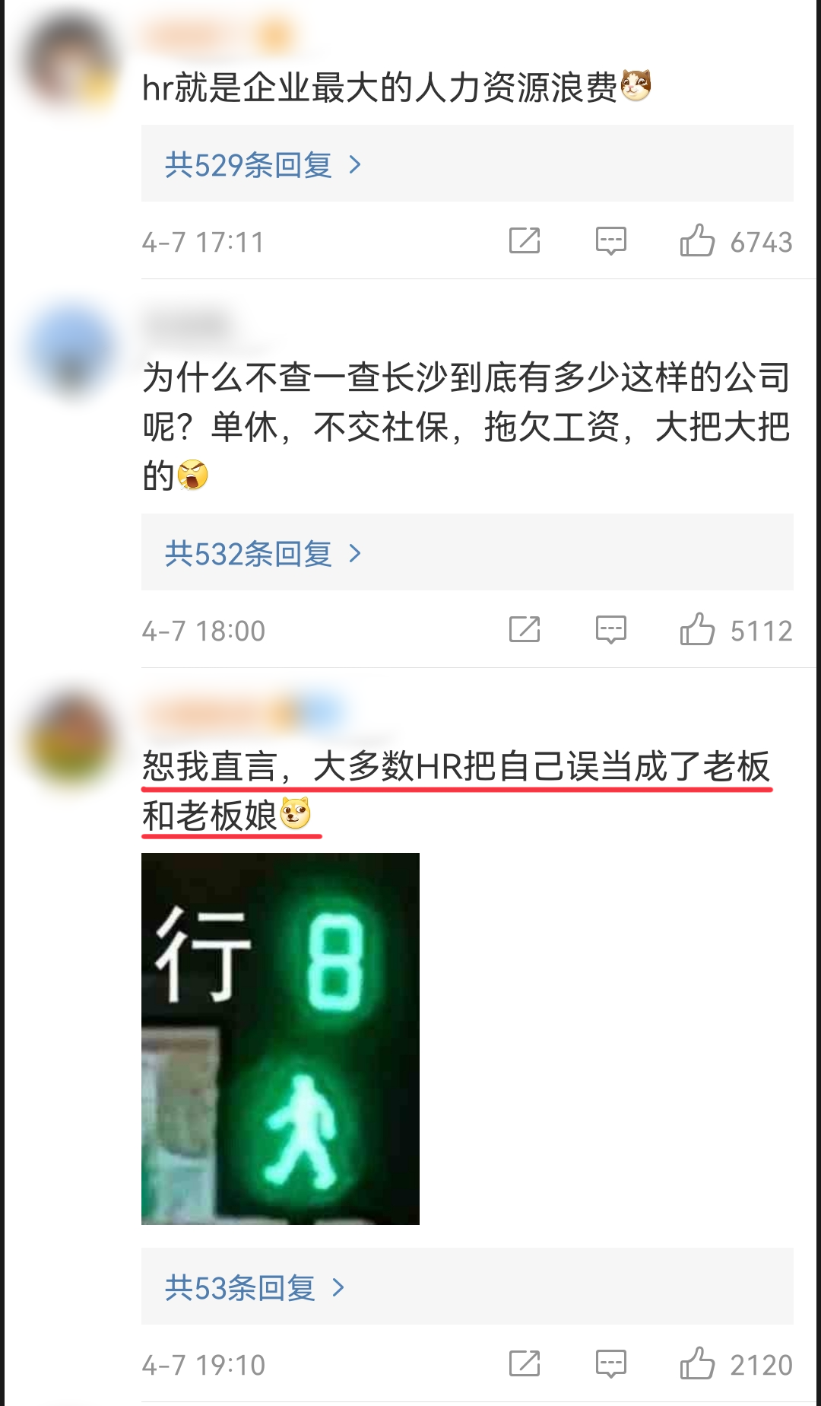
Task: Like the comment with 2120 likes
Action: tap(697, 1363)
